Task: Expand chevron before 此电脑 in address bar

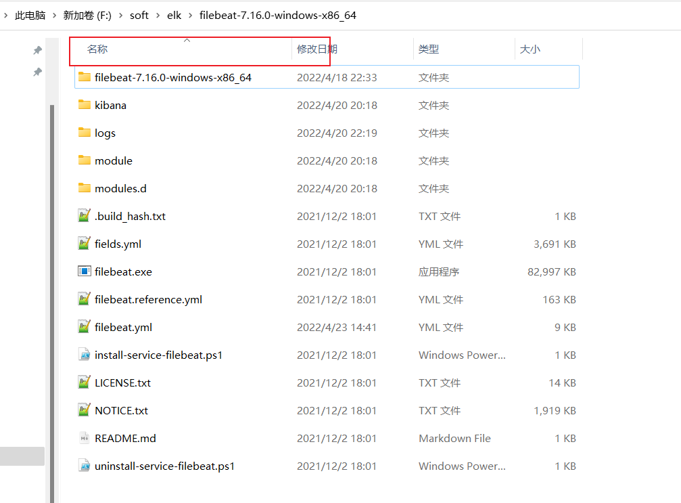Action: click(5, 16)
